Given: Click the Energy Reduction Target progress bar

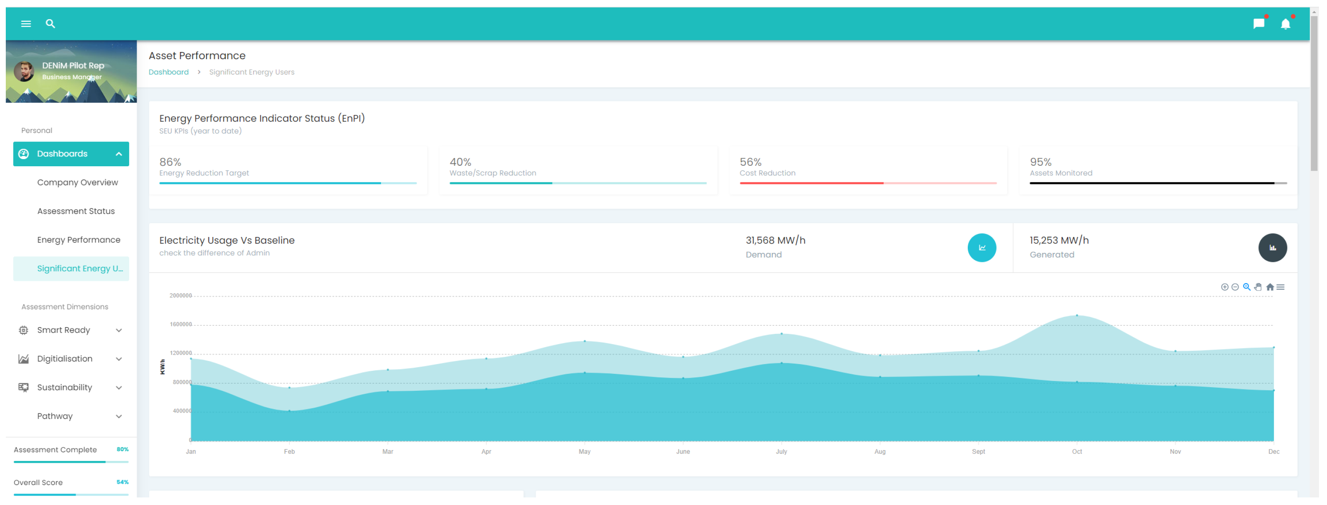Looking at the screenshot, I should [x=288, y=183].
